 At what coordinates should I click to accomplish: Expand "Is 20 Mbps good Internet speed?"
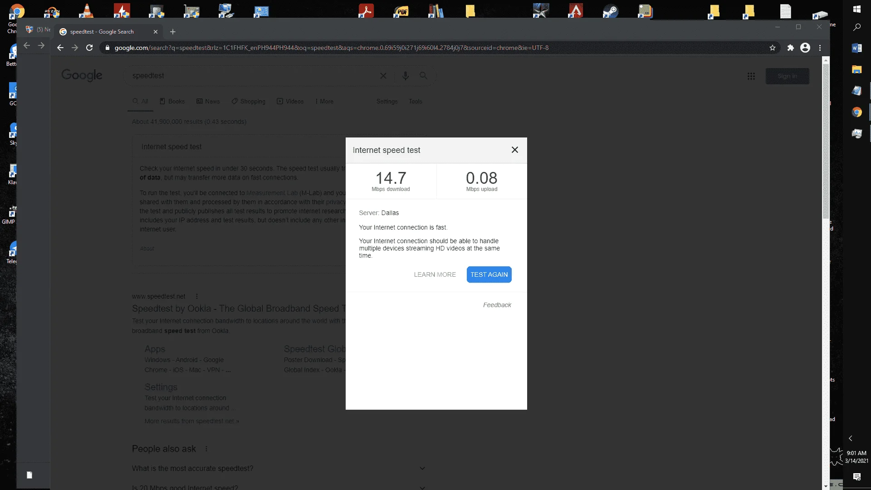click(279, 487)
